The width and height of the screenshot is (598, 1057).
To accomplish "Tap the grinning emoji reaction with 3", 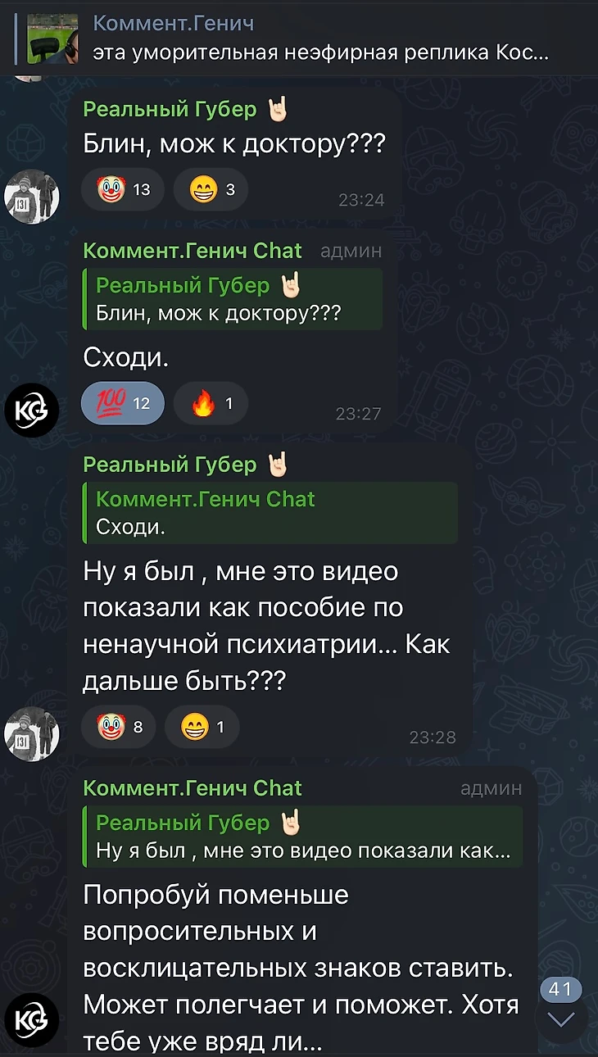I will coord(211,190).
